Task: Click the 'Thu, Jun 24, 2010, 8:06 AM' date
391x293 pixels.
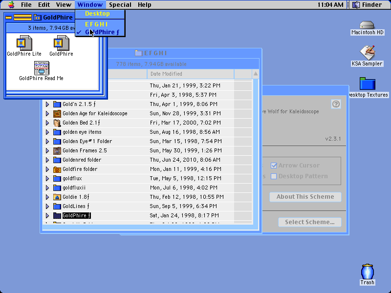Action: [x=185, y=160]
